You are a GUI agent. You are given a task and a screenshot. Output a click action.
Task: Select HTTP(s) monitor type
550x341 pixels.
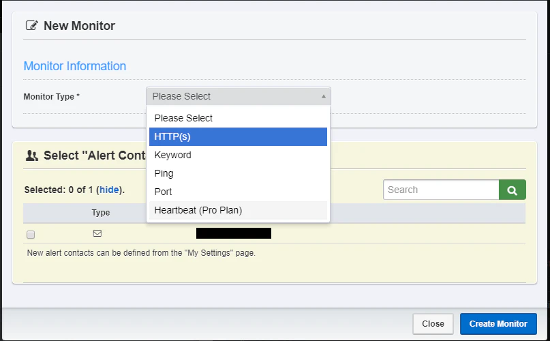pos(238,136)
